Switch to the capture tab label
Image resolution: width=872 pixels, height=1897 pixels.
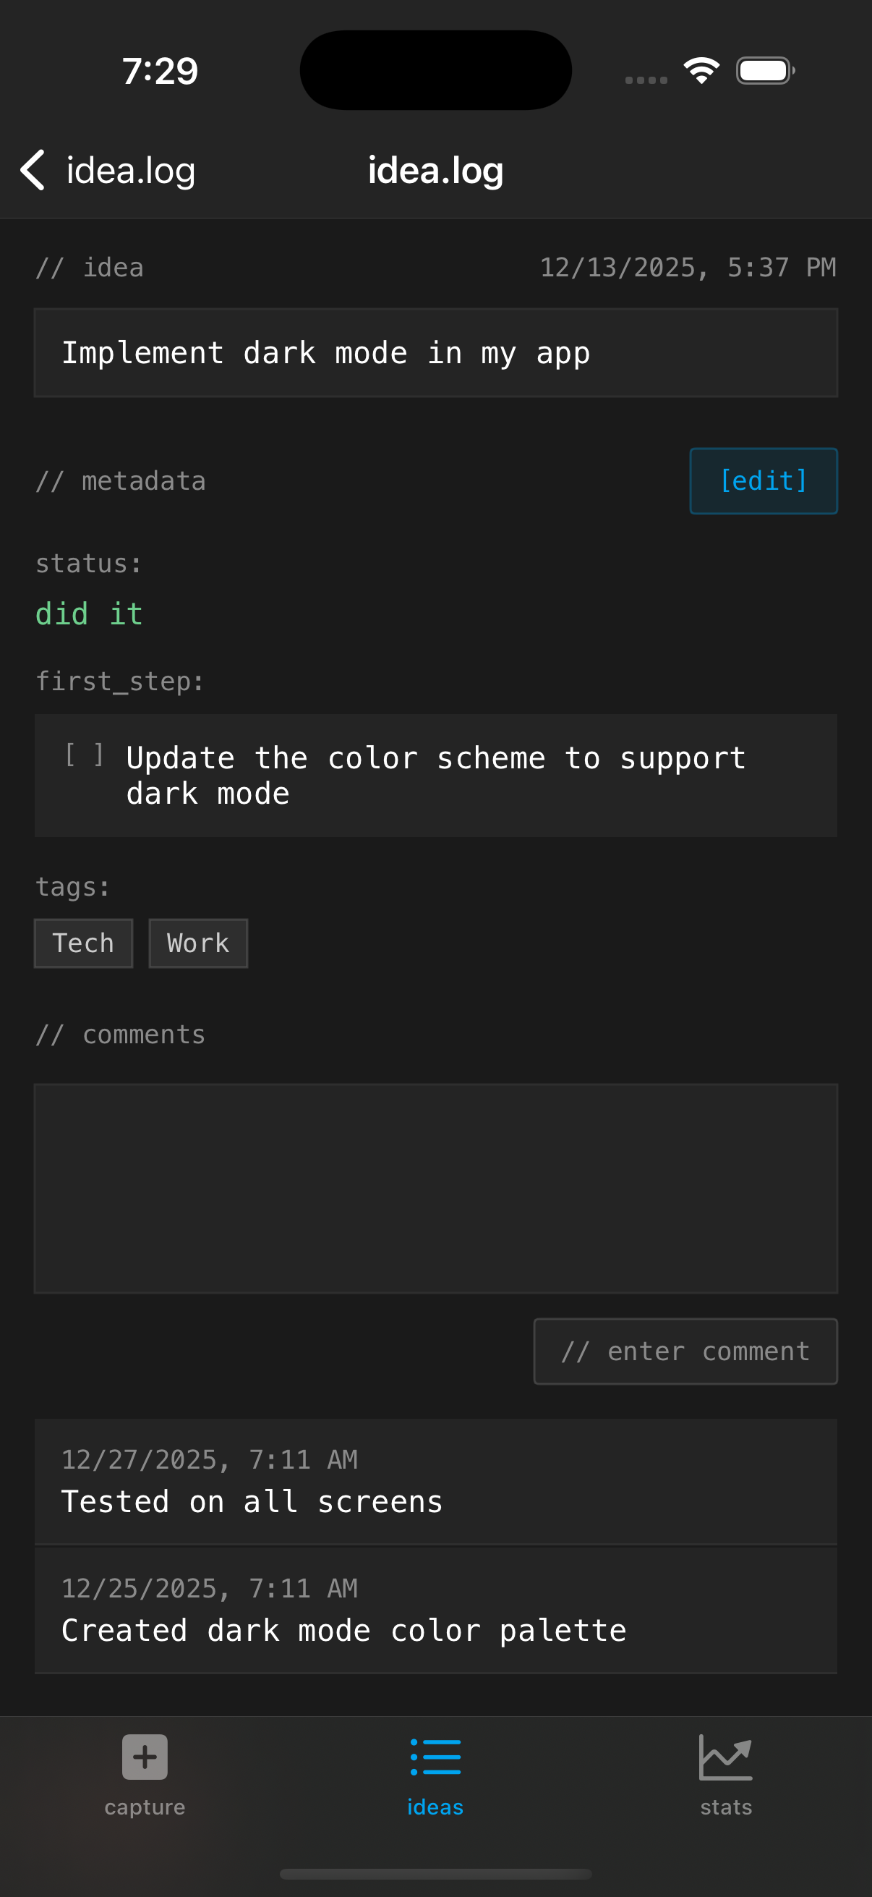click(145, 1807)
